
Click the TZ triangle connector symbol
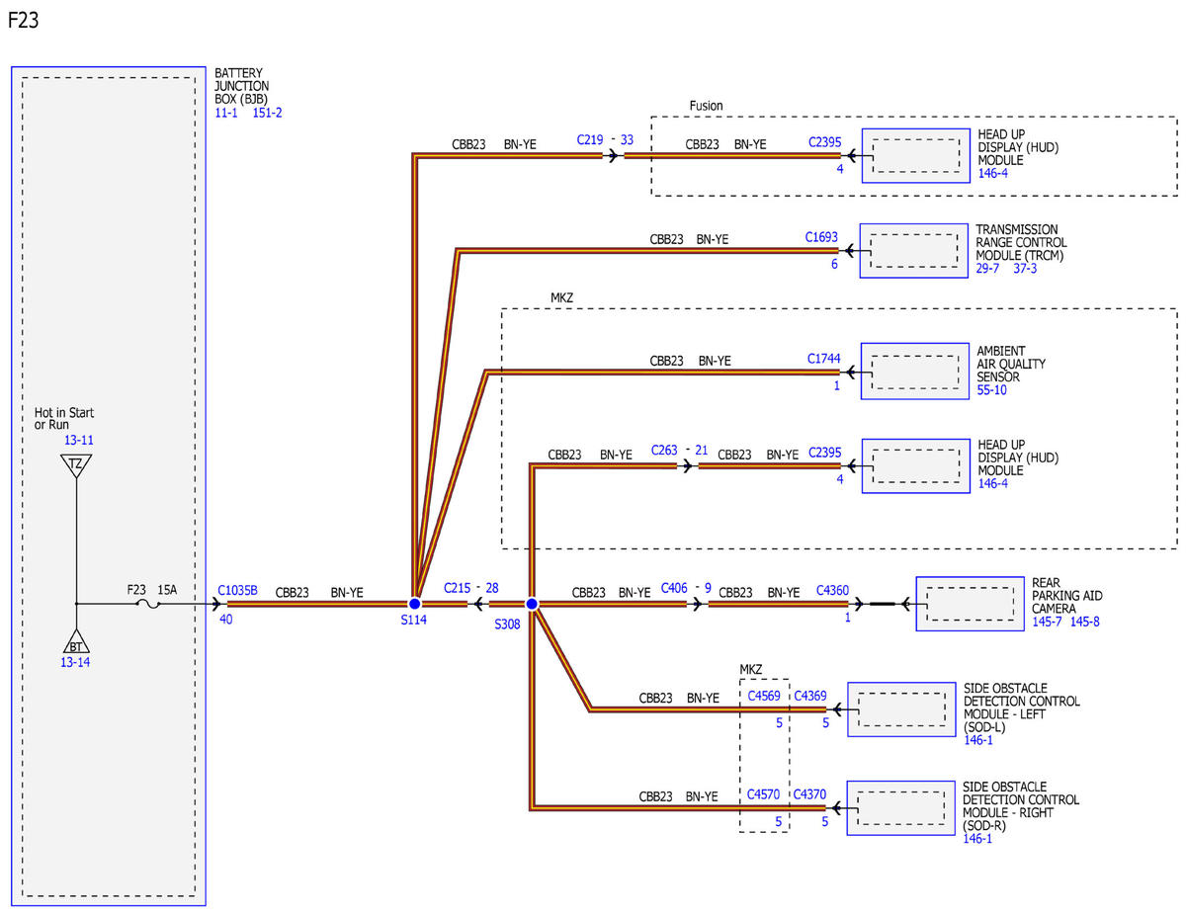click(x=76, y=464)
